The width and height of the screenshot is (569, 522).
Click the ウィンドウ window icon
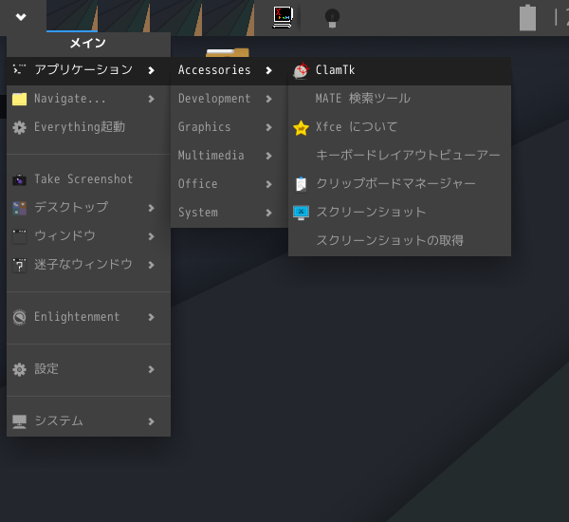tap(19, 236)
